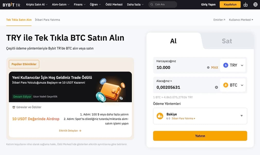Clear the BTC amount with the clear icon
The image size is (260, 155).
pyautogui.click(x=217, y=87)
